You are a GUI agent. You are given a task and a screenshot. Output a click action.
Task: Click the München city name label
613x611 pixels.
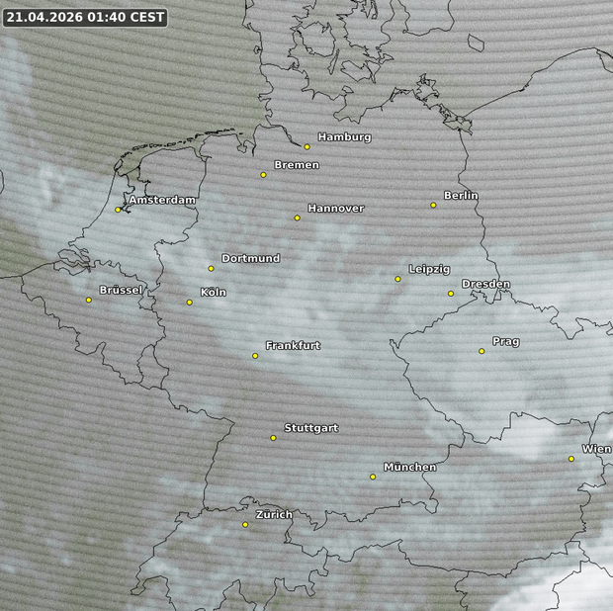pyautogui.click(x=409, y=468)
